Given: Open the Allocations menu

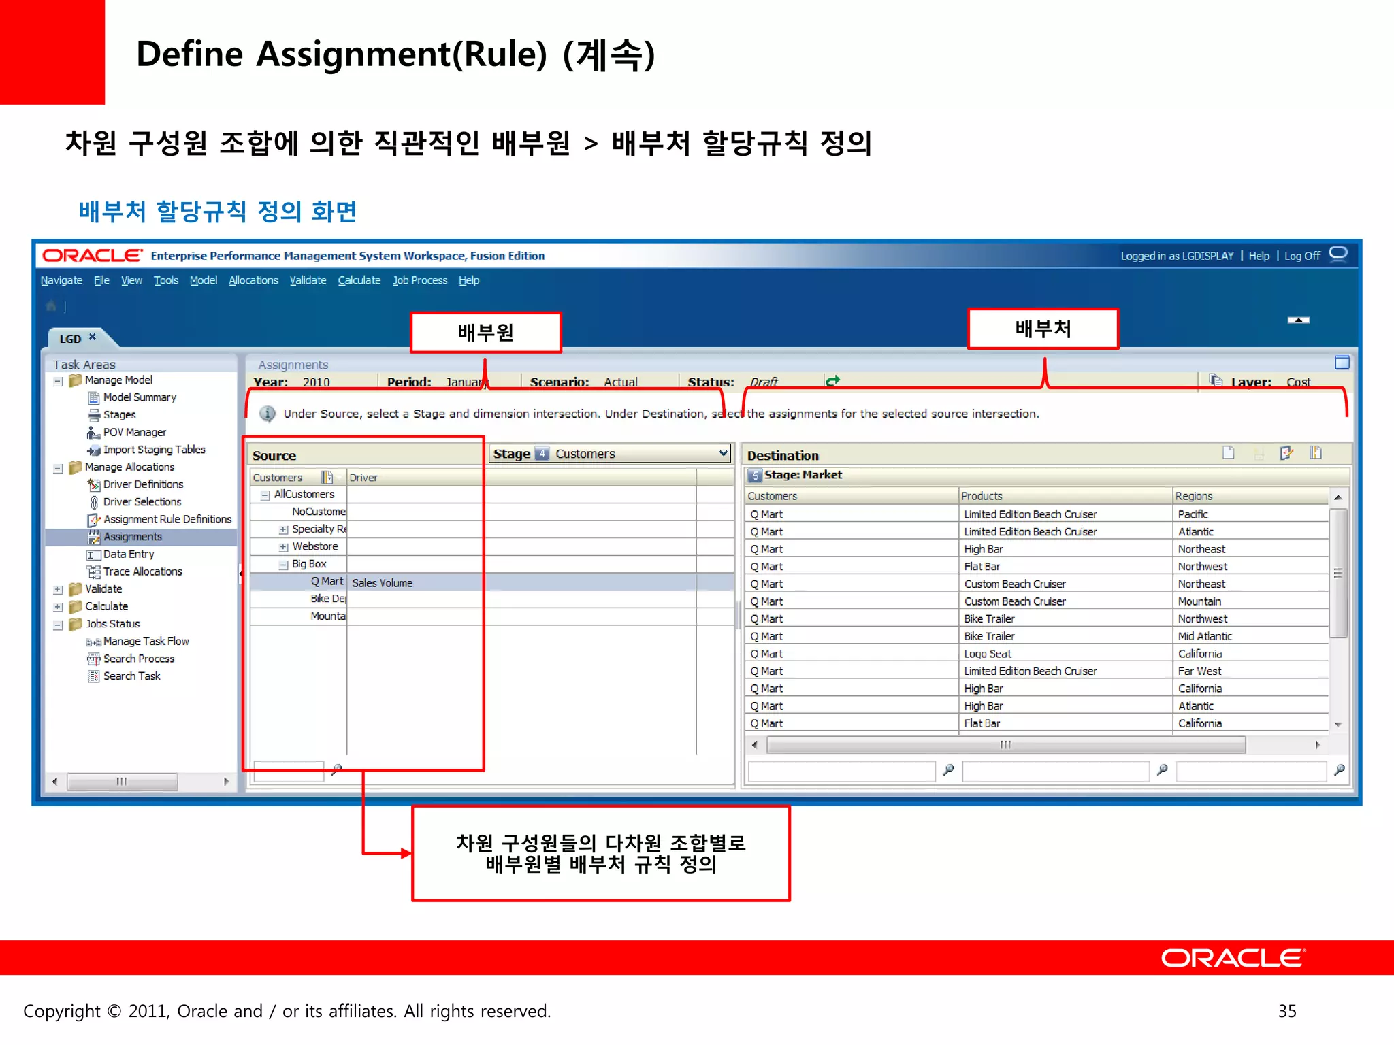Looking at the screenshot, I should point(253,280).
